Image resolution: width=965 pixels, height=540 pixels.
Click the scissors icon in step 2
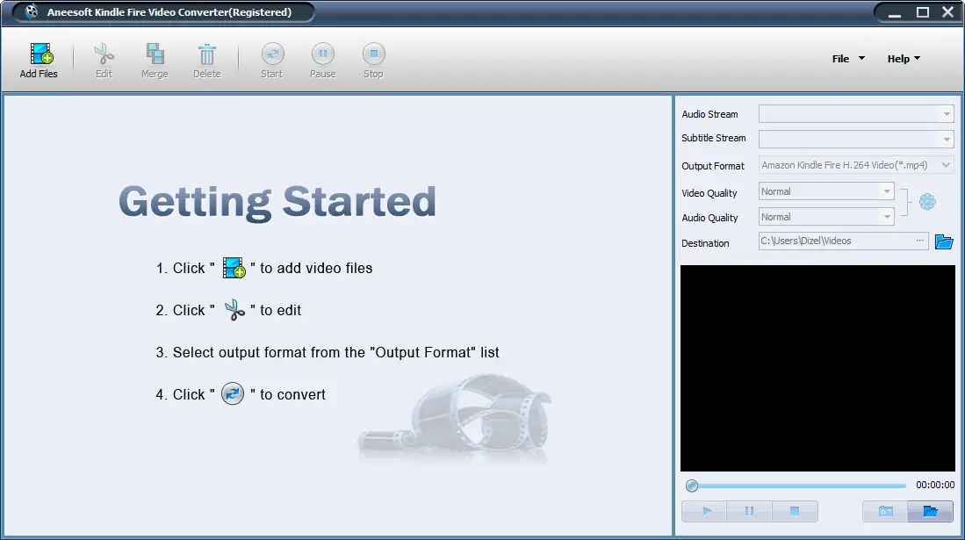234,310
